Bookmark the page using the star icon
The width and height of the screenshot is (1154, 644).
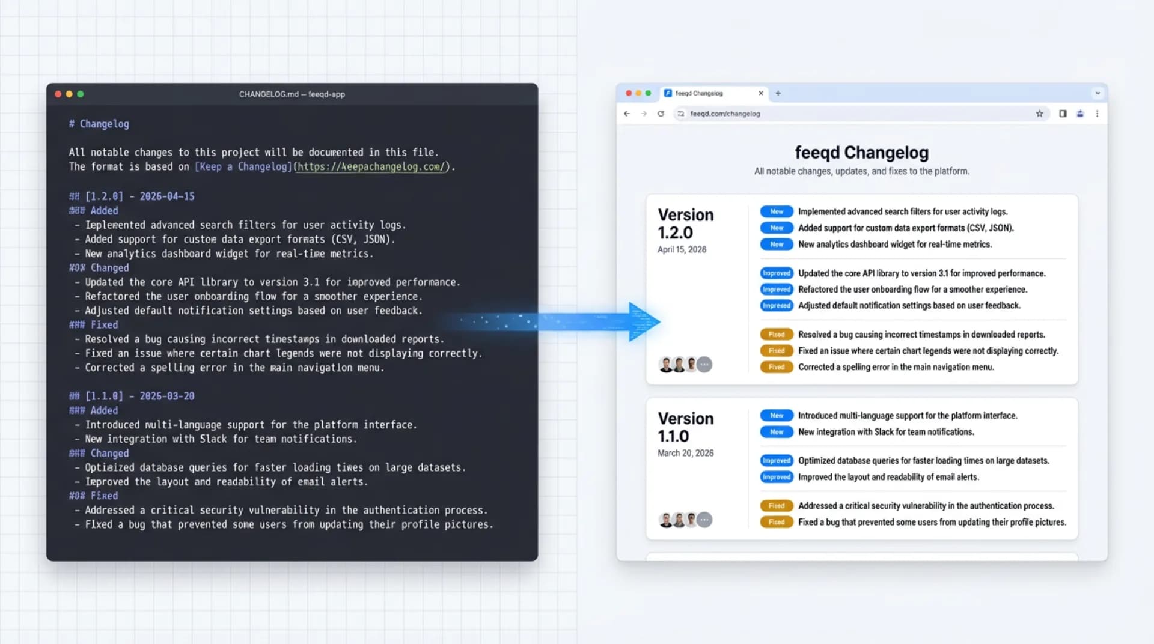pyautogui.click(x=1040, y=114)
